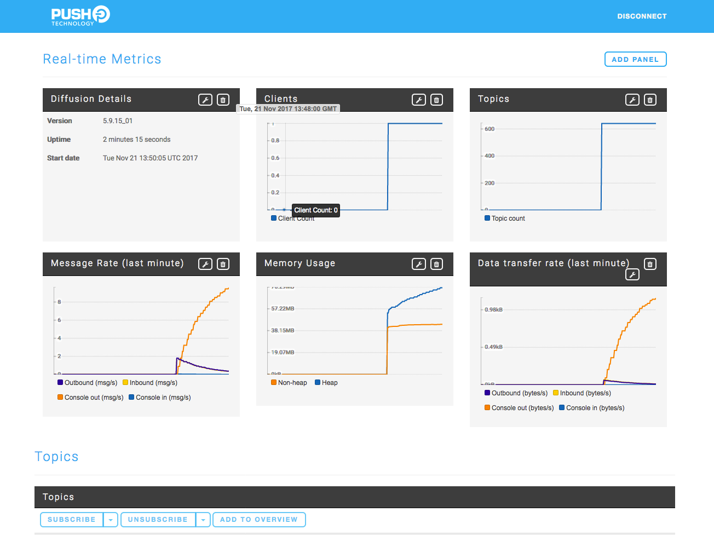Delete the Message Rate panel
The image size is (714, 535).
coord(223,264)
